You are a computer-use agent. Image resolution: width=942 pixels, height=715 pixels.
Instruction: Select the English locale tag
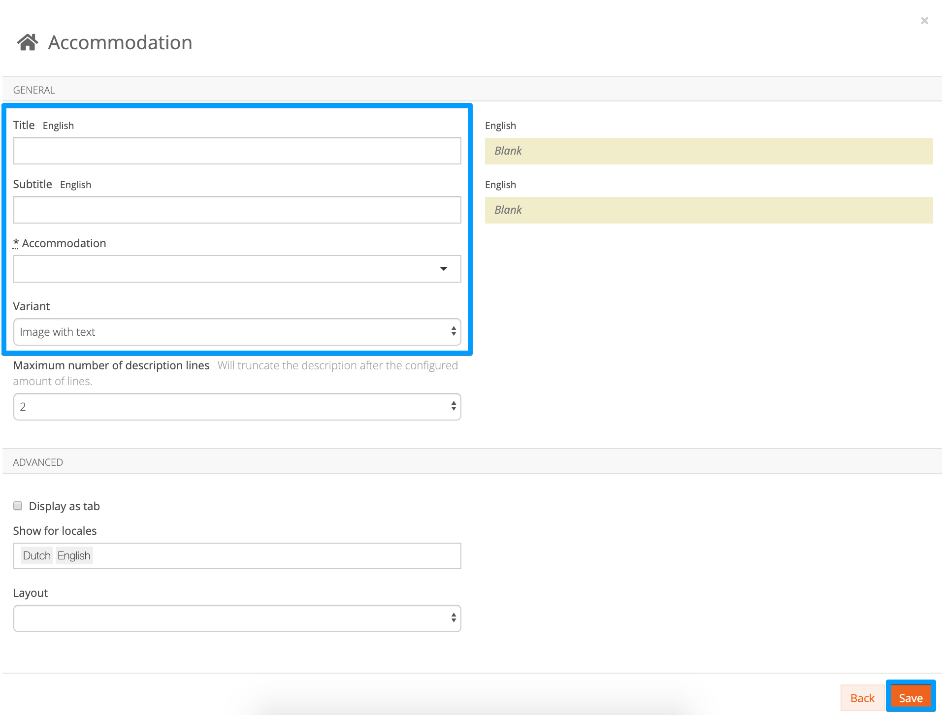coord(74,555)
